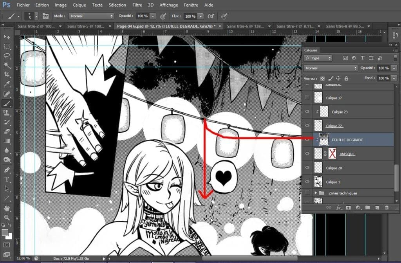The height and width of the screenshot is (263, 401).
Task: Select the Line shape tool
Action: pyautogui.click(x=7, y=198)
